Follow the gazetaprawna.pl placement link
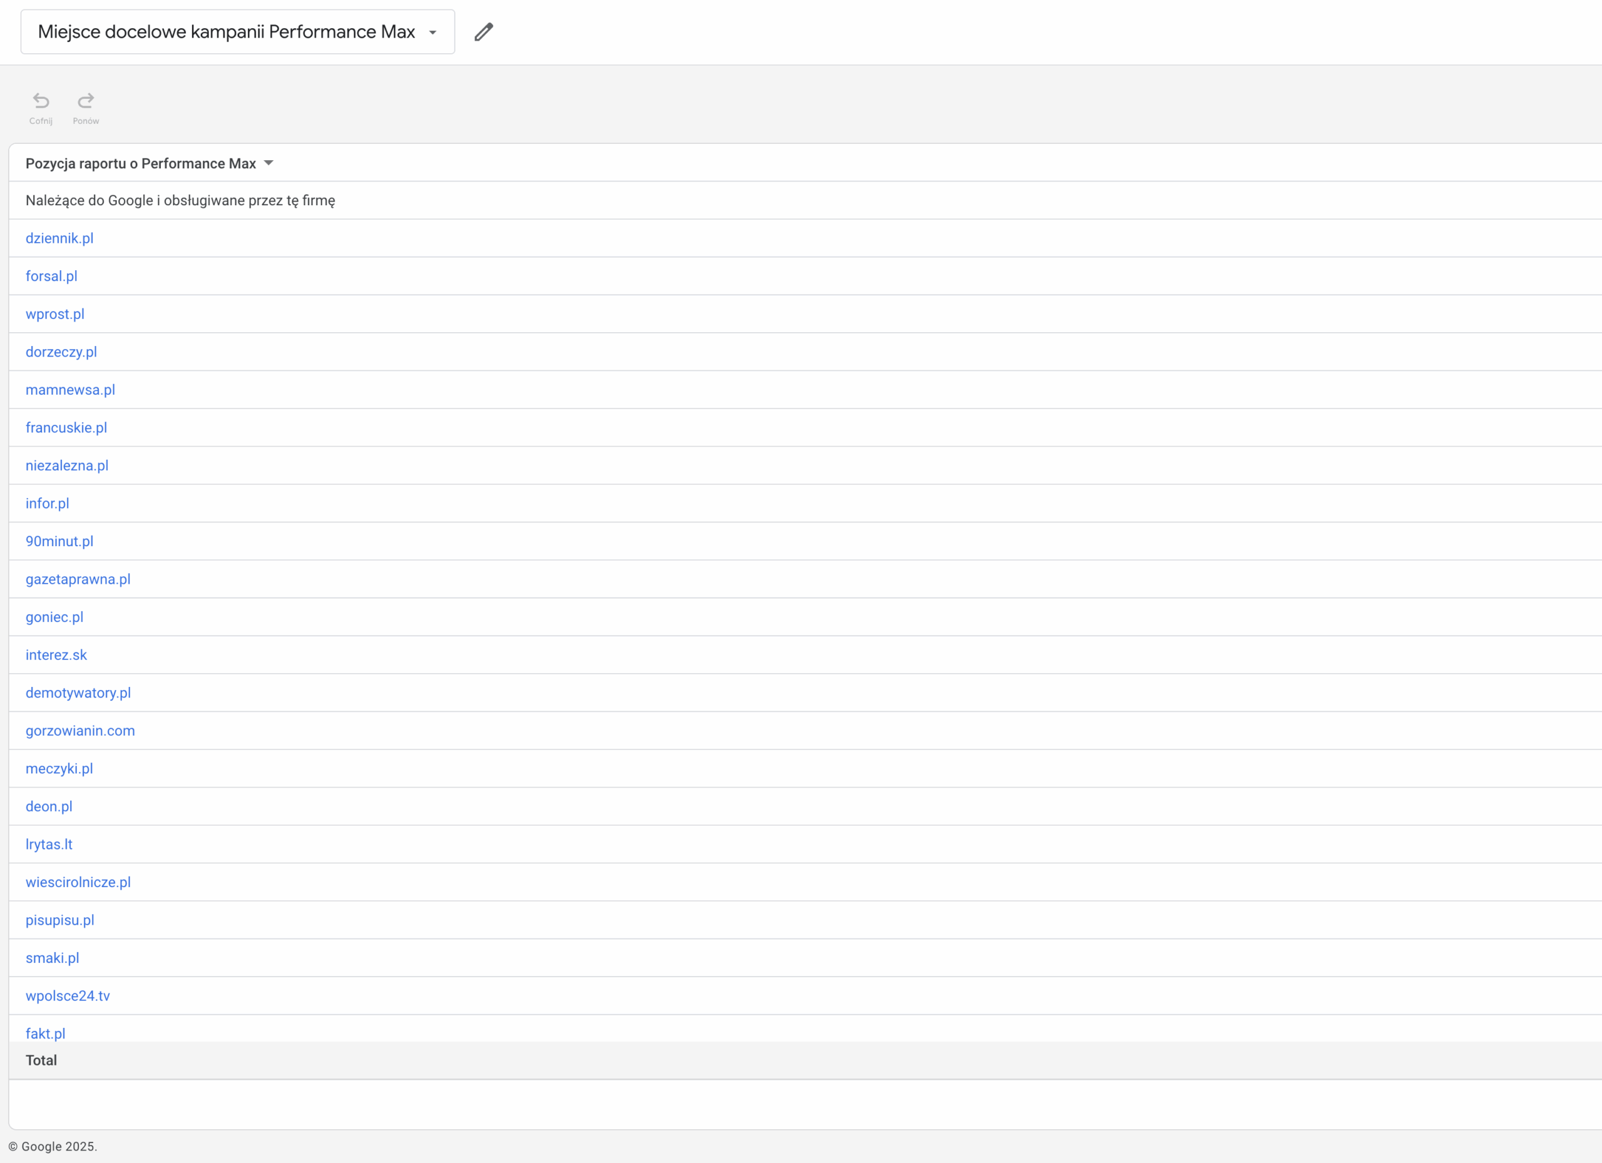This screenshot has height=1163, width=1602. 78,580
